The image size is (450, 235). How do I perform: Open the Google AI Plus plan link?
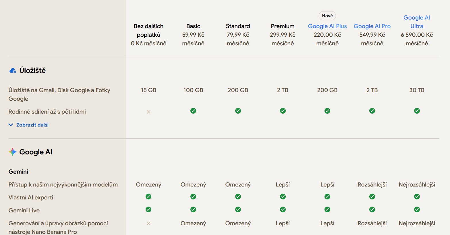[x=327, y=26]
